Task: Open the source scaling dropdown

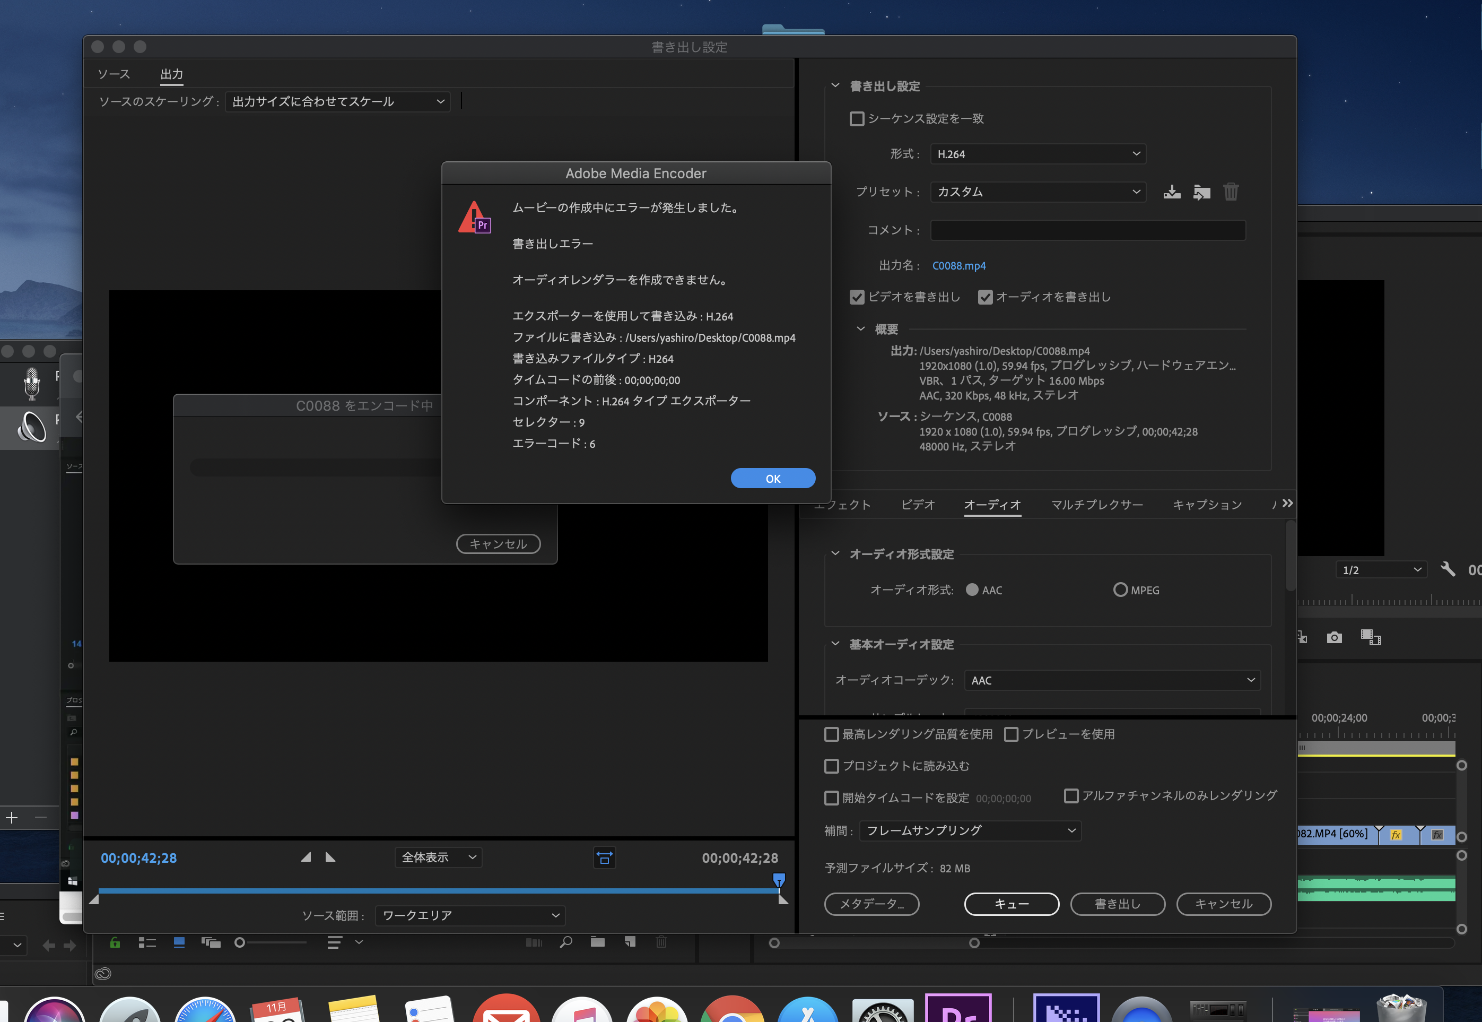Action: pos(338,102)
